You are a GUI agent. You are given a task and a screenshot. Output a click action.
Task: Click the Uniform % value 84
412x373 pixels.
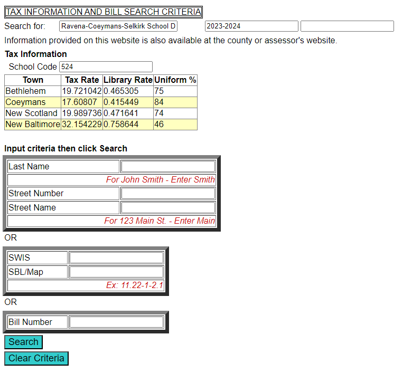[x=175, y=102]
